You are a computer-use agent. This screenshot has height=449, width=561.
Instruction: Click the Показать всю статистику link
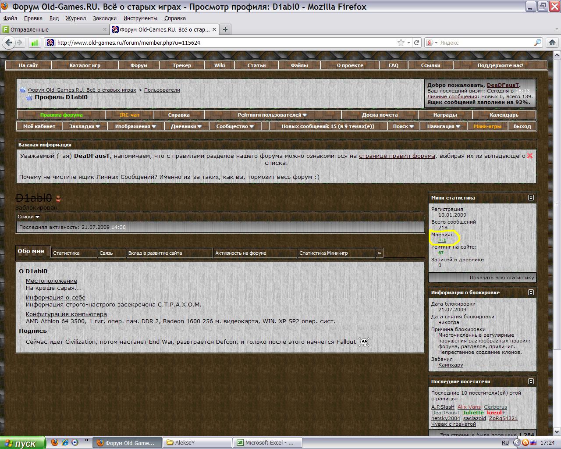502,278
